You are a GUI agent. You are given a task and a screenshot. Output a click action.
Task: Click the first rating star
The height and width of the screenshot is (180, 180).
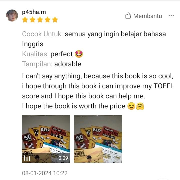pyautogui.click(x=25, y=20)
